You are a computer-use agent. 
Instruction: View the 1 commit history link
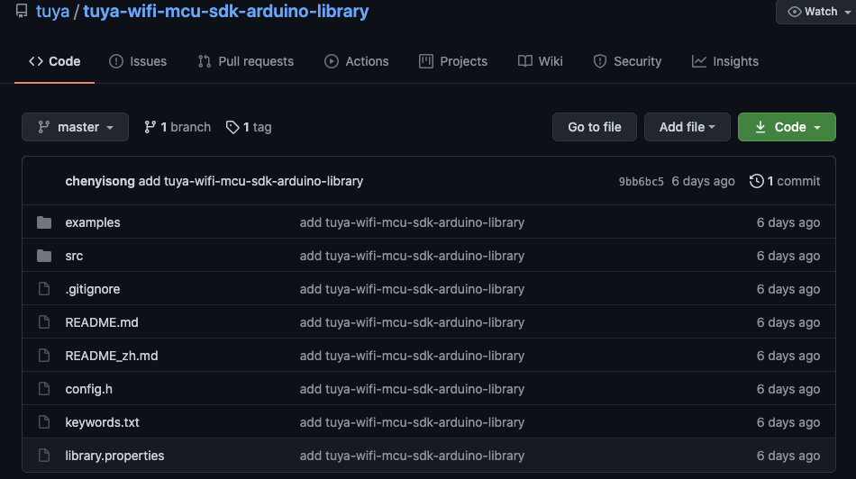tap(785, 181)
